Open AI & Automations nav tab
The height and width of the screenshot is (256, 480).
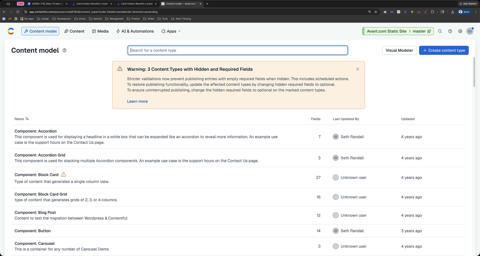click(x=135, y=31)
